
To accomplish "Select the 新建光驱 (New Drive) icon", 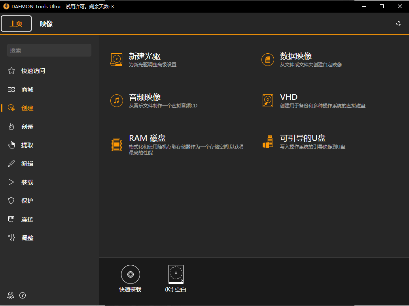I will 116,59.
